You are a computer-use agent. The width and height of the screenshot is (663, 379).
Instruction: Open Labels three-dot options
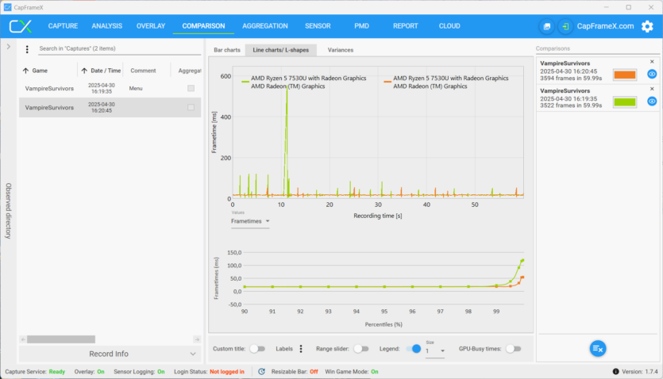tap(301, 349)
